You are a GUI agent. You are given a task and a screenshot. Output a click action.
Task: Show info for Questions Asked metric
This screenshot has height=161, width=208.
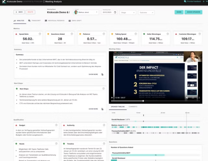[x=72, y=34]
